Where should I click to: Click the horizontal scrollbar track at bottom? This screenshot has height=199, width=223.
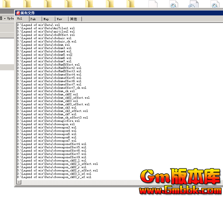(x=83, y=182)
